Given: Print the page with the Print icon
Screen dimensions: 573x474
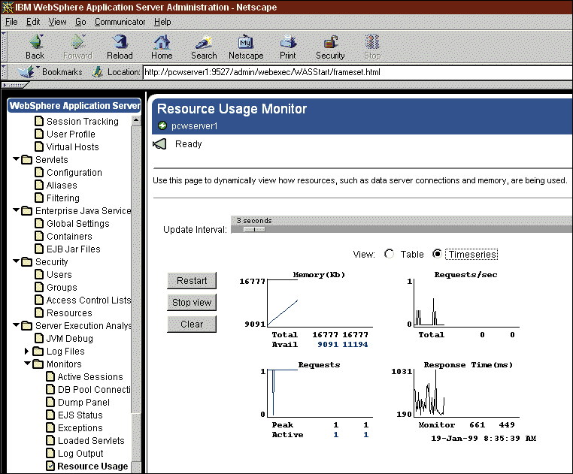Looking at the screenshot, I should tap(288, 42).
